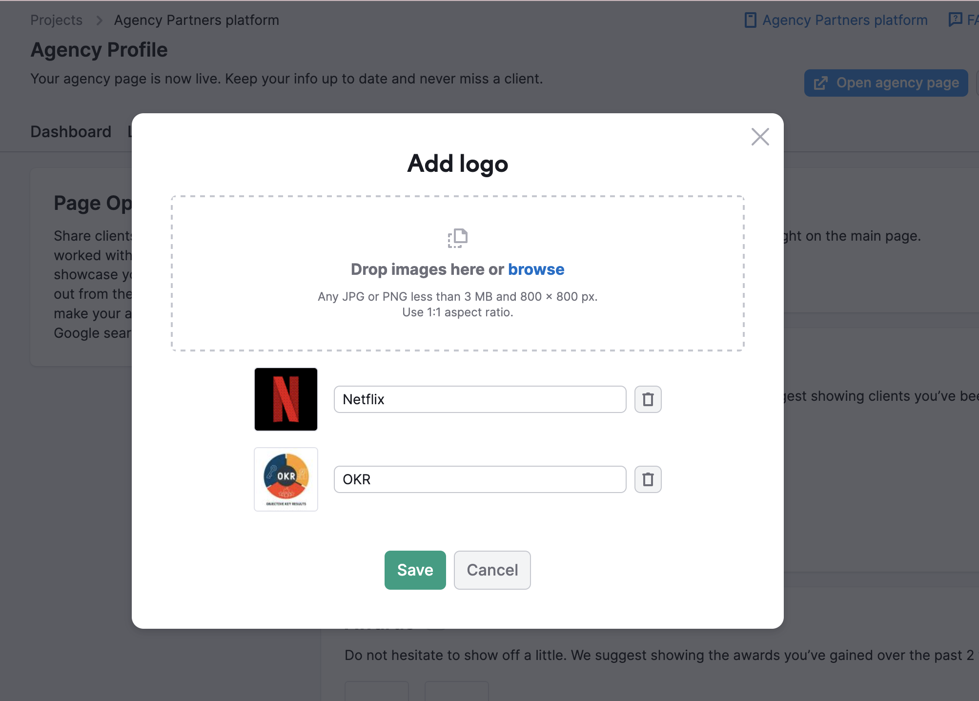
Task: Select the Netflix logo thumbnail
Action: [286, 399]
